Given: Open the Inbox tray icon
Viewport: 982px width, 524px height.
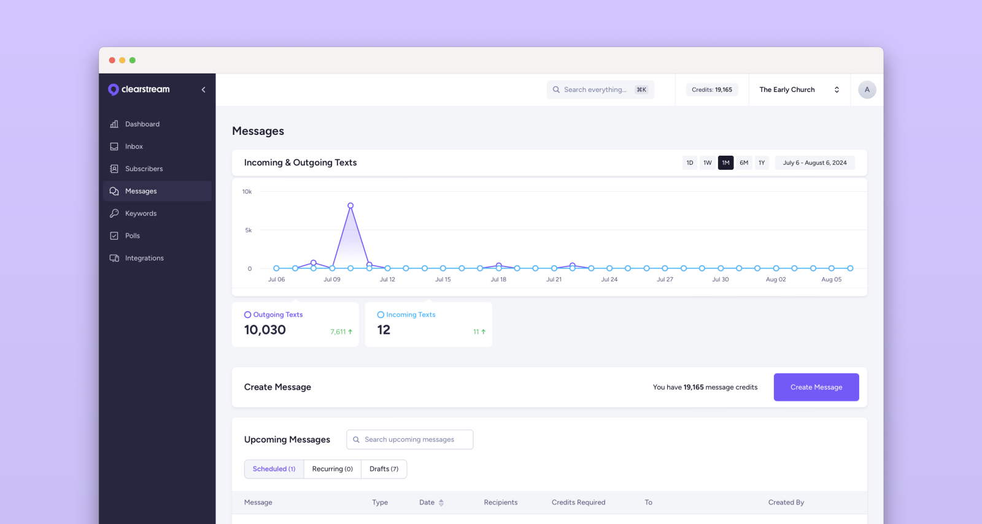Looking at the screenshot, I should 114,146.
